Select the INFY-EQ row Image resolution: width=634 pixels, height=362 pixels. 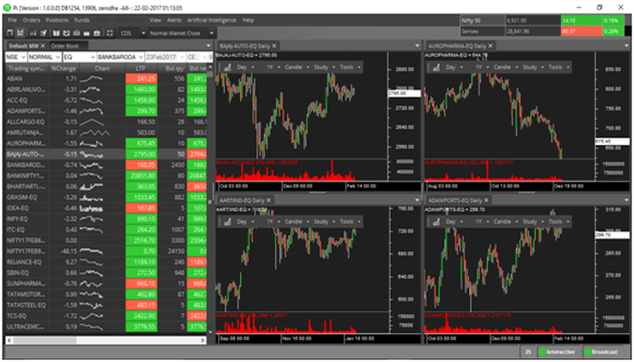tap(106, 219)
